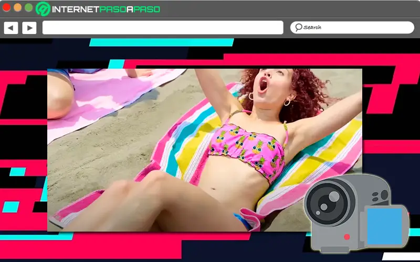Click the browser back arrow button
The image size is (420, 262).
[x=11, y=28]
